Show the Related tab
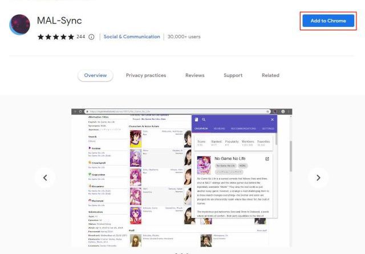Screen dimensions: 365x254 tap(270, 75)
